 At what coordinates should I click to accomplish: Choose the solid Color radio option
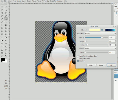[x=86, y=30]
